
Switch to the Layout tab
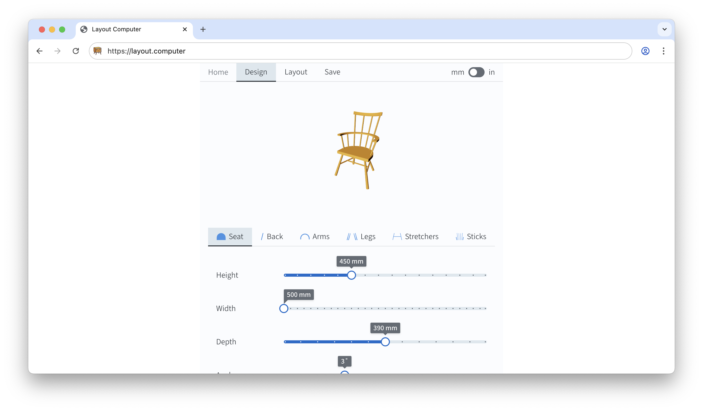coord(295,72)
